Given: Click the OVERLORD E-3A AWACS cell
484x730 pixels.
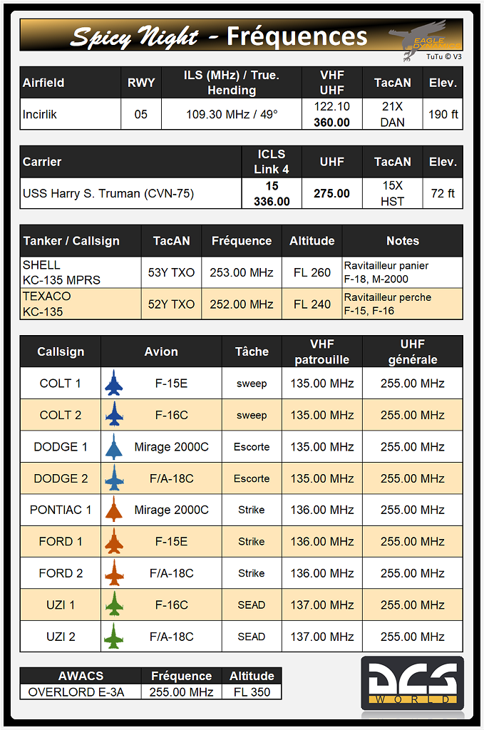Looking at the screenshot, I should tap(80, 692).
